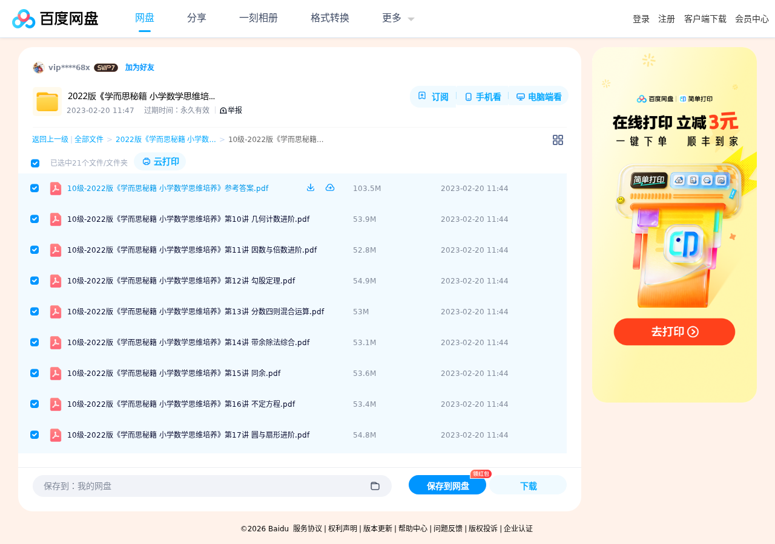Click the 下载 button

529,485
